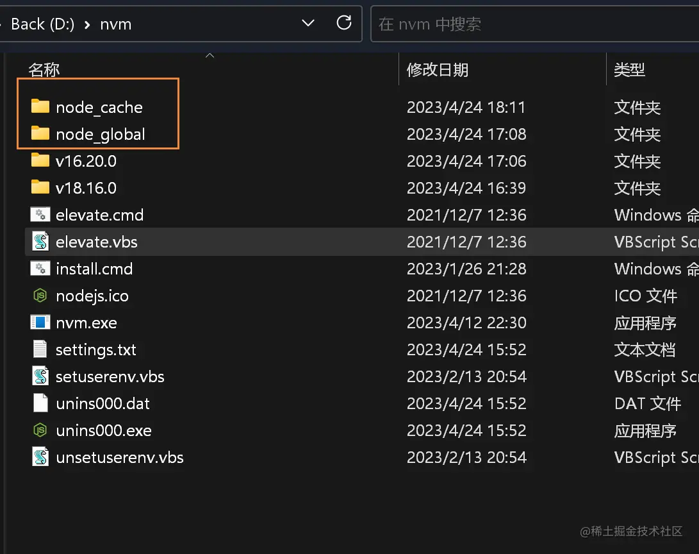Click the nvm breadcrumb segment
The width and height of the screenshot is (699, 554).
(x=116, y=24)
